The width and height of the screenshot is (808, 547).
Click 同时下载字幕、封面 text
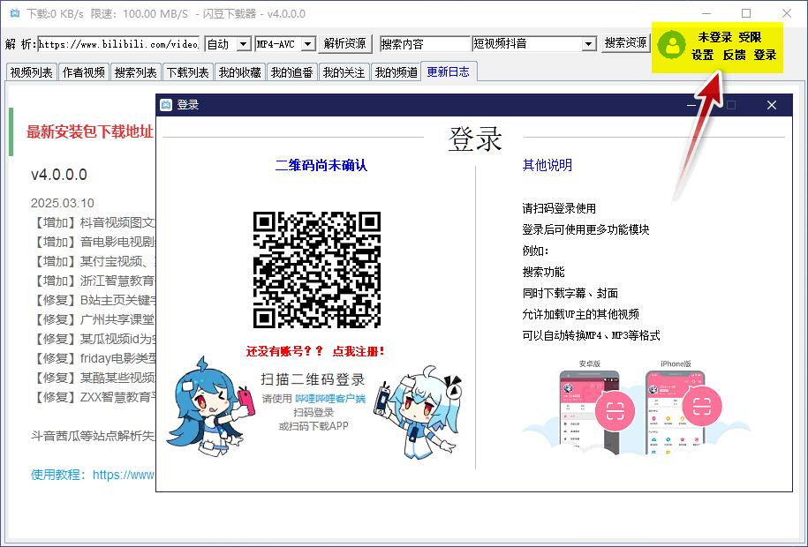coord(570,293)
